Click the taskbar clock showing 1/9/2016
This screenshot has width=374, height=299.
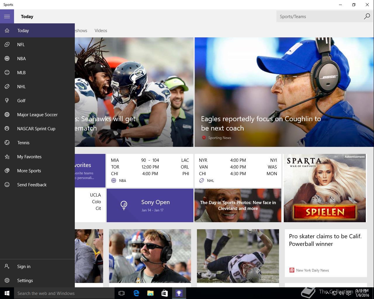tap(362, 293)
